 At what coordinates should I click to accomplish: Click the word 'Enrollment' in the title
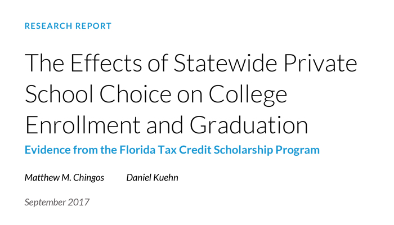82,125
